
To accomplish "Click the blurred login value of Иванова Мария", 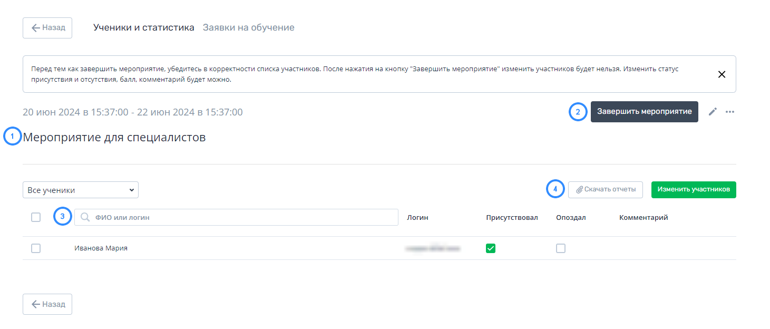I will 432,248.
